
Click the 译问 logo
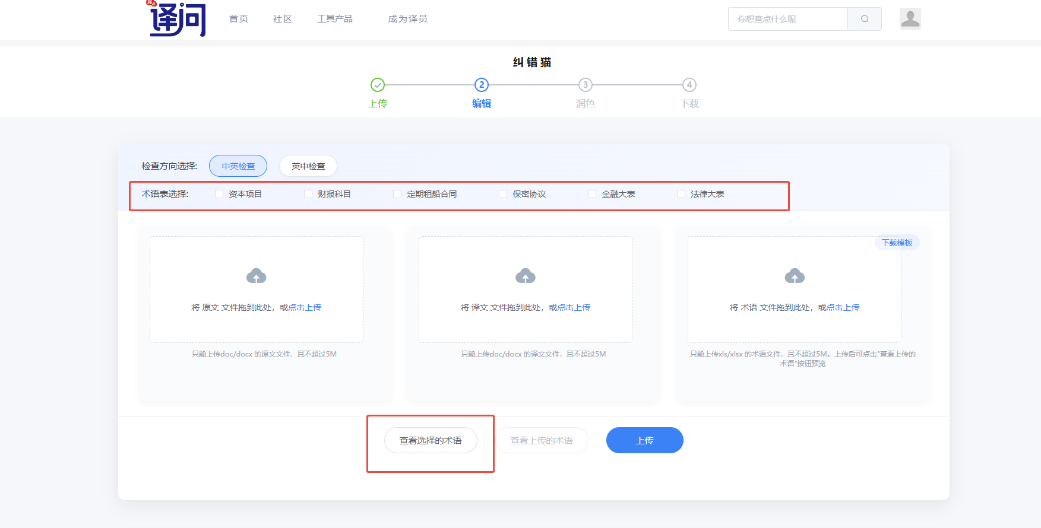[x=177, y=19]
